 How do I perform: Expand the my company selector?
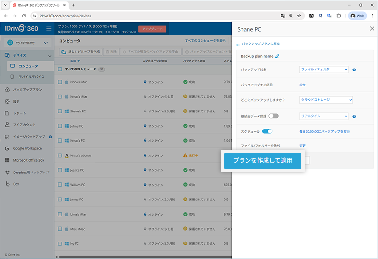pos(27,43)
